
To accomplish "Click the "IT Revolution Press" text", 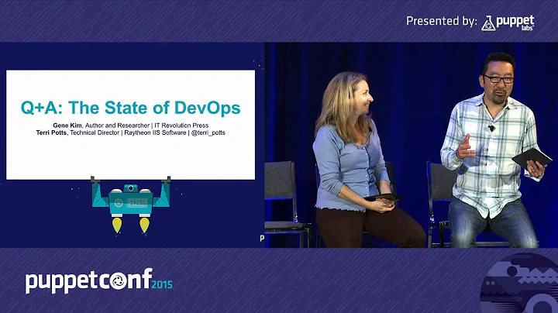I will [x=181, y=126].
